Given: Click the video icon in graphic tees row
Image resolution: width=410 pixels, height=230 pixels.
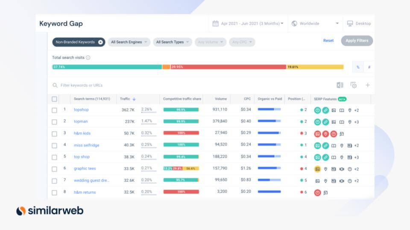Looking at the screenshot, I should [342, 169].
